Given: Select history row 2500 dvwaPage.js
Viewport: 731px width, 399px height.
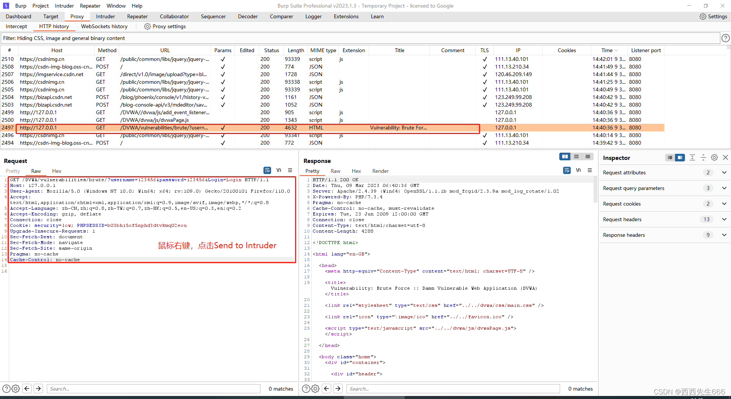Looking at the screenshot, I should coord(332,120).
